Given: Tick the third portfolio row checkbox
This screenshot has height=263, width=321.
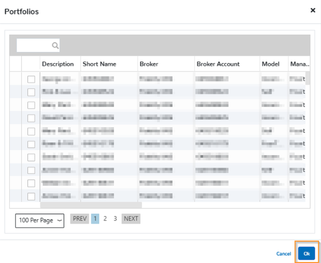Looking at the screenshot, I should [x=31, y=105].
